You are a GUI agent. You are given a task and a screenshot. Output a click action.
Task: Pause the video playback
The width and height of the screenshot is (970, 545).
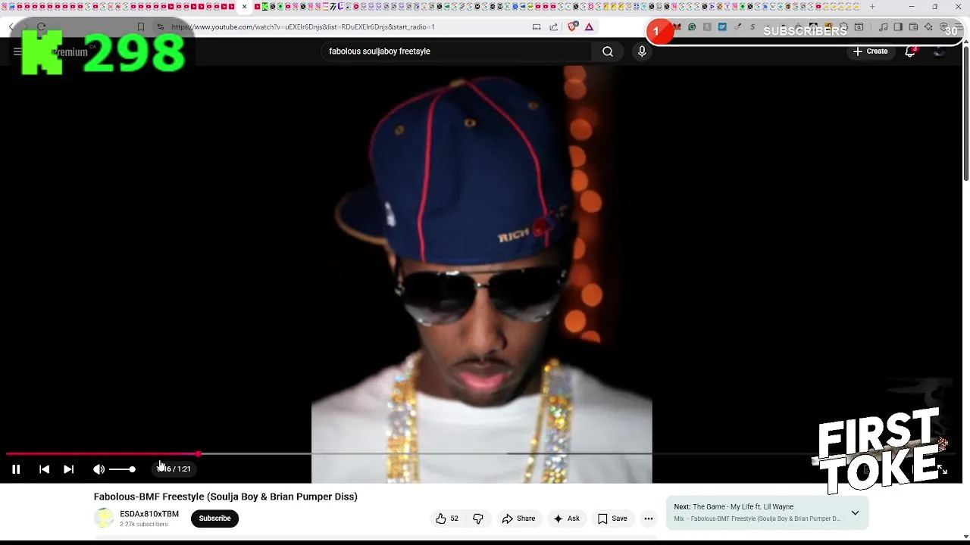click(16, 469)
